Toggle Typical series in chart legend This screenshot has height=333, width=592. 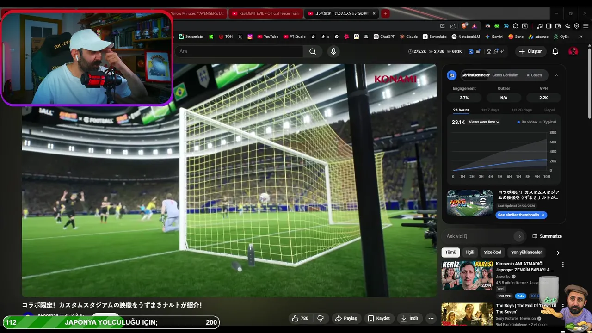pos(548,122)
